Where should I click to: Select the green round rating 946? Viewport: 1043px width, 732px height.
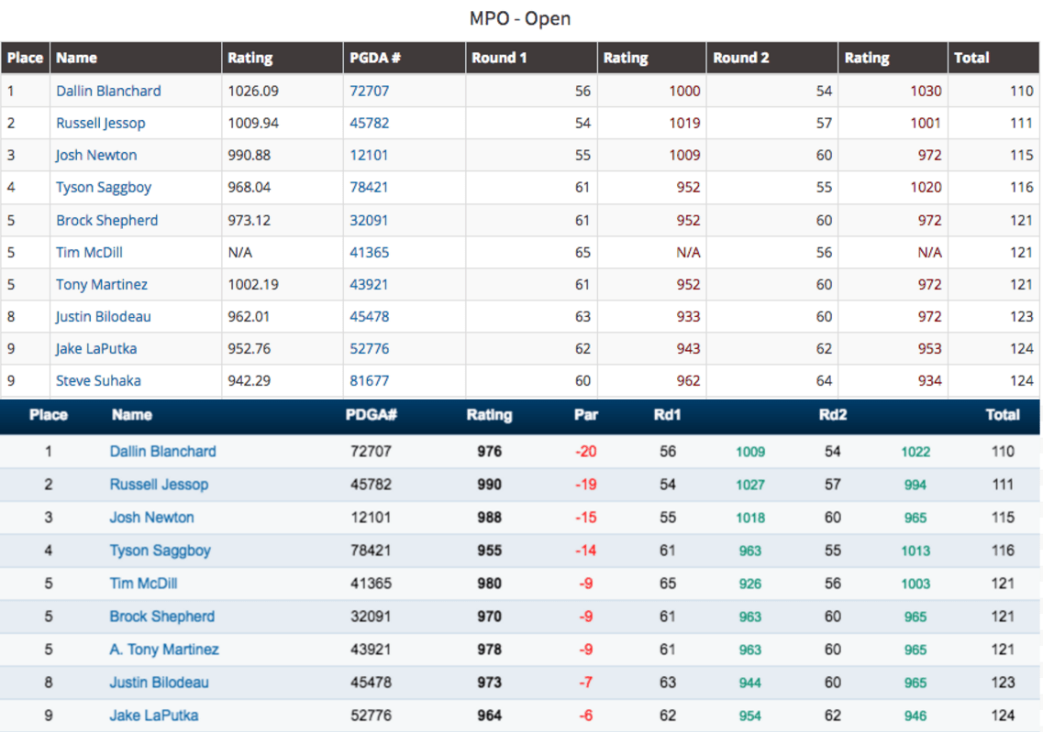pyautogui.click(x=916, y=716)
